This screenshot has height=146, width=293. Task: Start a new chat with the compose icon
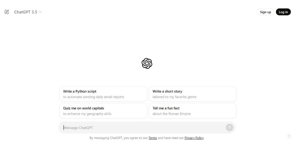point(7,12)
